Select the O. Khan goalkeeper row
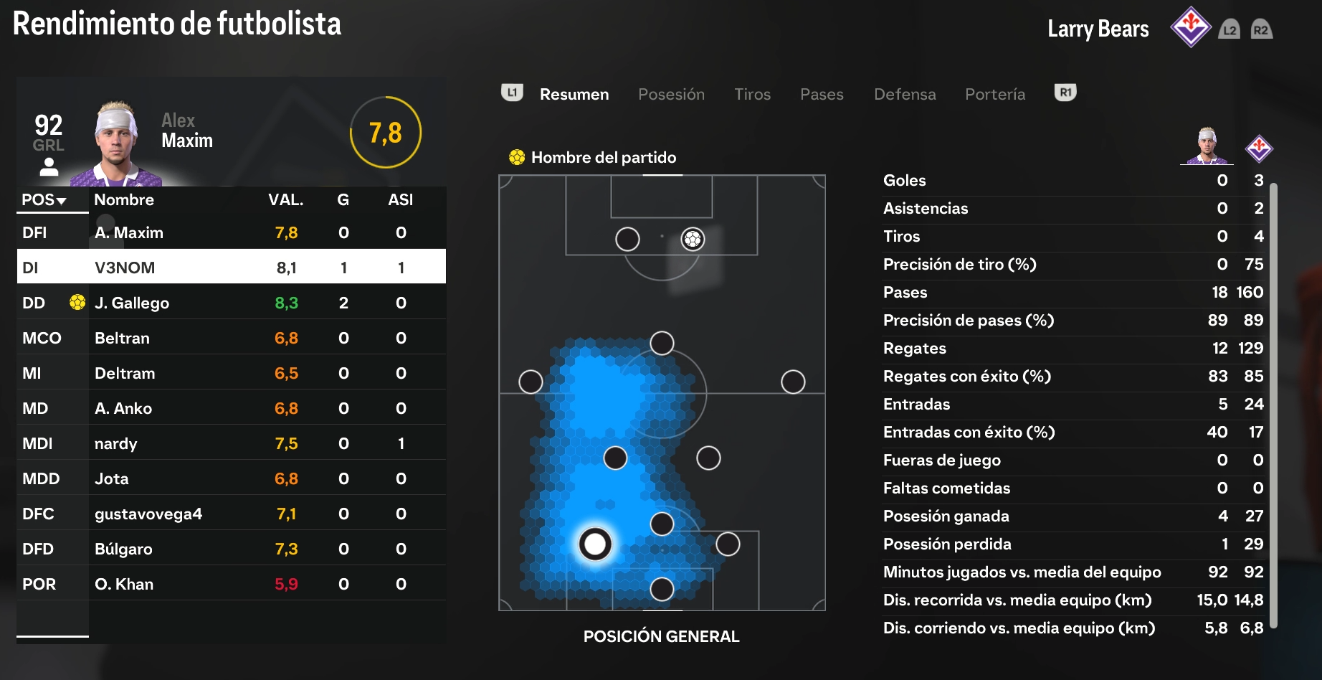The width and height of the screenshot is (1322, 680). [232, 583]
